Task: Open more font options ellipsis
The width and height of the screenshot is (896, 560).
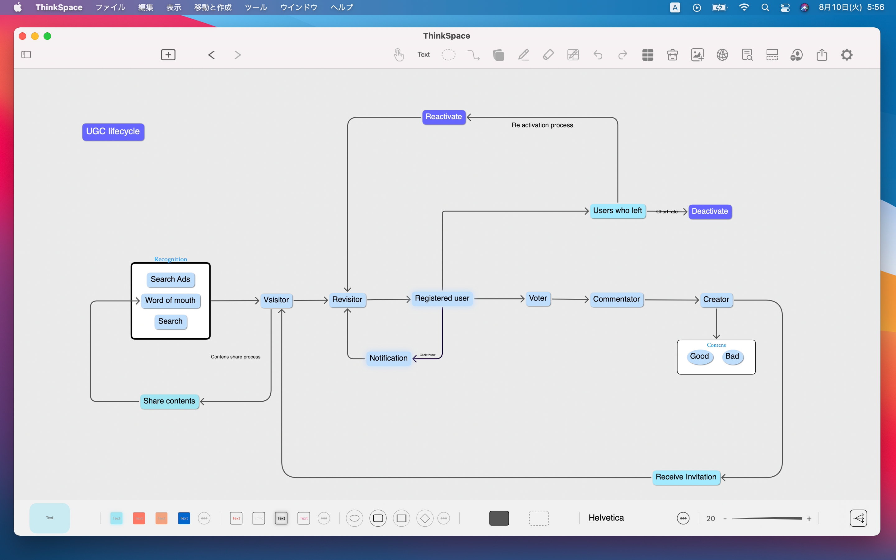Action: click(683, 518)
